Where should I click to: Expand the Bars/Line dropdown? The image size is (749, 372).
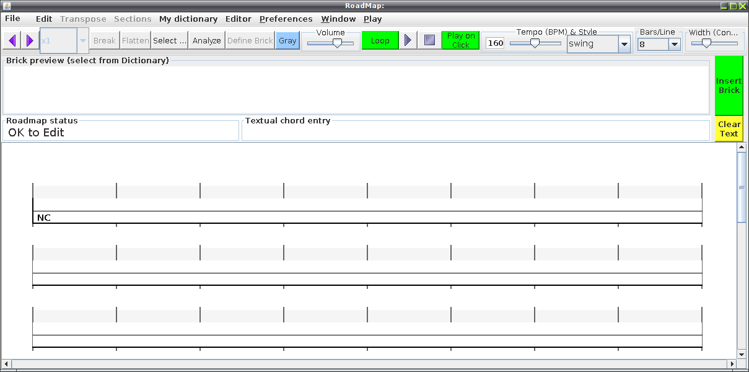pos(675,45)
